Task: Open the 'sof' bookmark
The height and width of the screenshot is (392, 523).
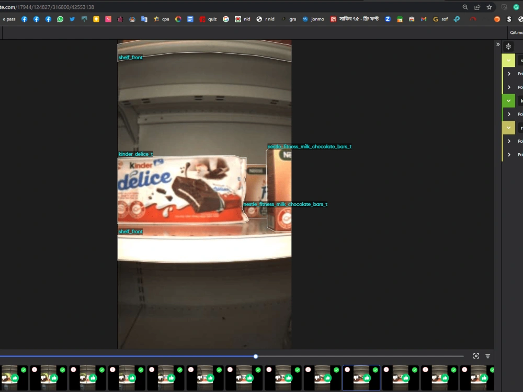Action: click(440, 19)
